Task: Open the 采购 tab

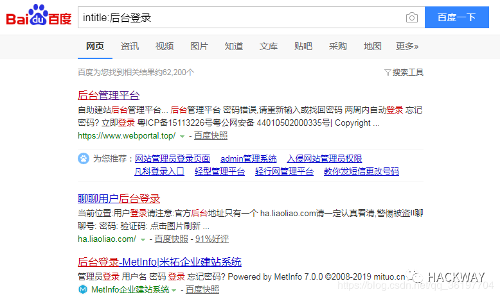Action: pos(337,46)
